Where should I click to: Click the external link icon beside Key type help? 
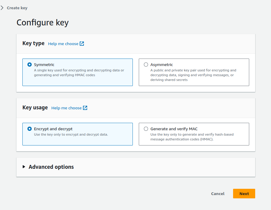point(81,44)
